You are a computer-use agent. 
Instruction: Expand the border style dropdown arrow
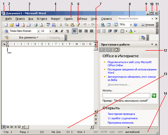pyautogui.click(x=127, y=31)
